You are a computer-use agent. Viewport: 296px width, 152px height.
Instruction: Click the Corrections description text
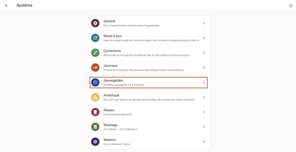tap(146, 55)
